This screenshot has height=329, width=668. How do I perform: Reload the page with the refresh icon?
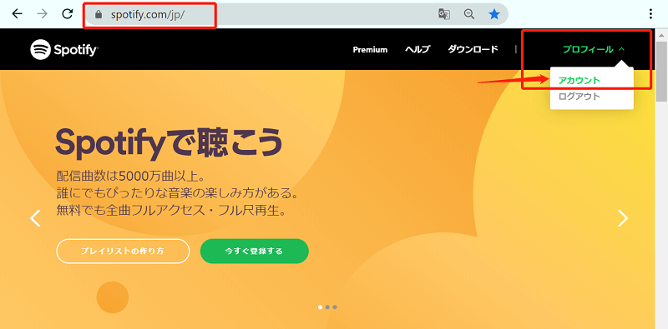[67, 14]
